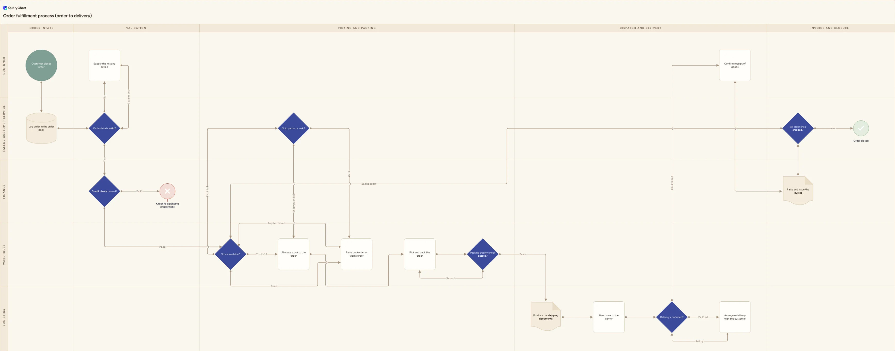Click the 'Retry' connector label

pos(700,341)
